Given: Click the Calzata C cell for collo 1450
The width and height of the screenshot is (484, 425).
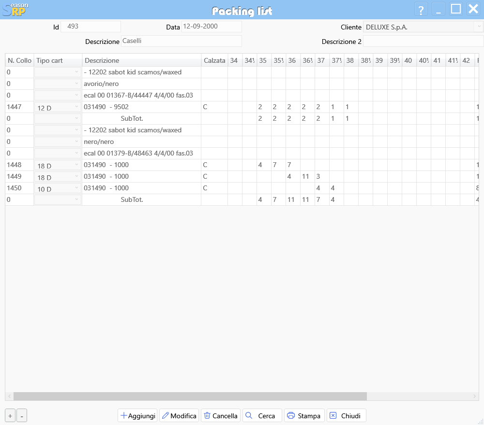Looking at the screenshot, I should click(x=214, y=188).
